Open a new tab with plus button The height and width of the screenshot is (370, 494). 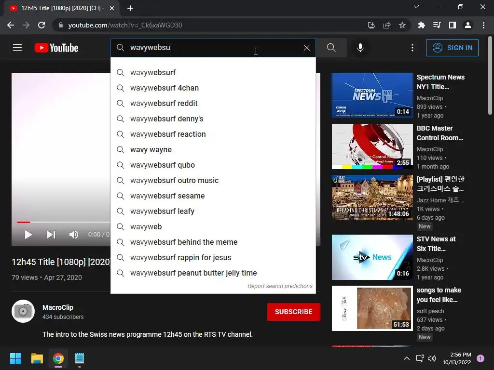[x=130, y=9]
